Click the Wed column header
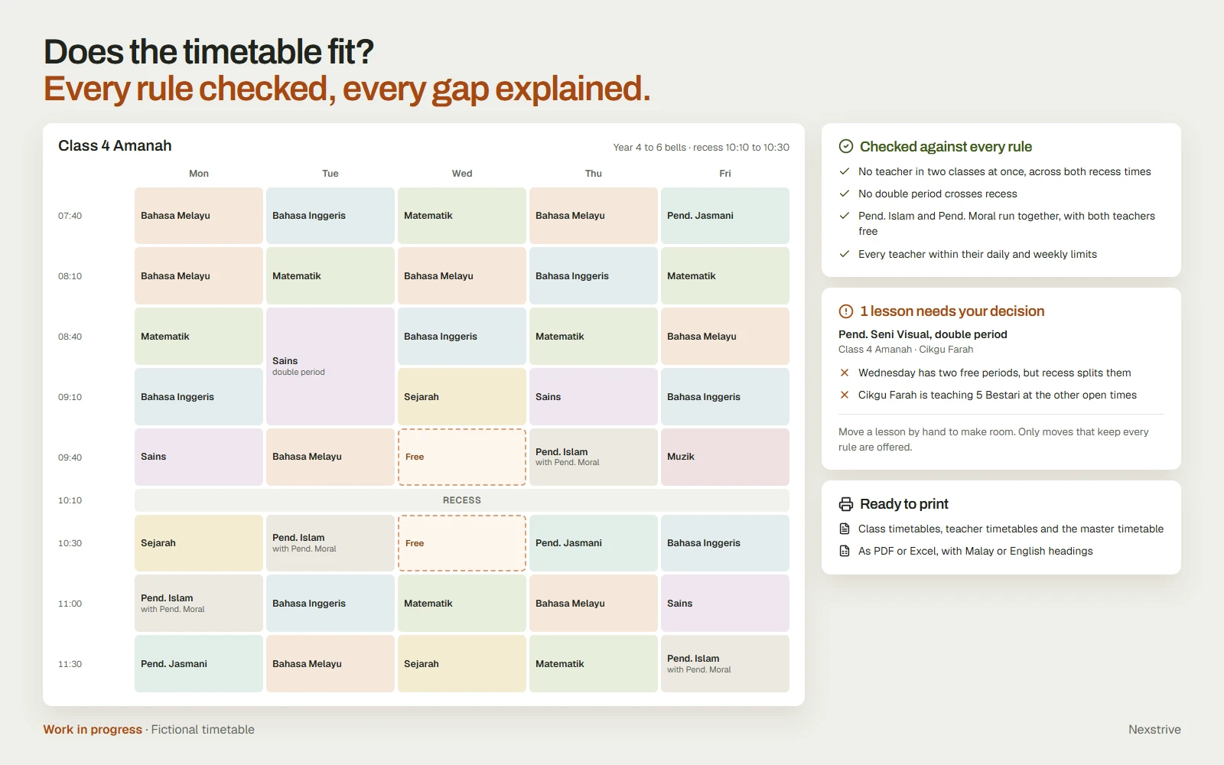This screenshot has height=765, width=1224. 462,174
